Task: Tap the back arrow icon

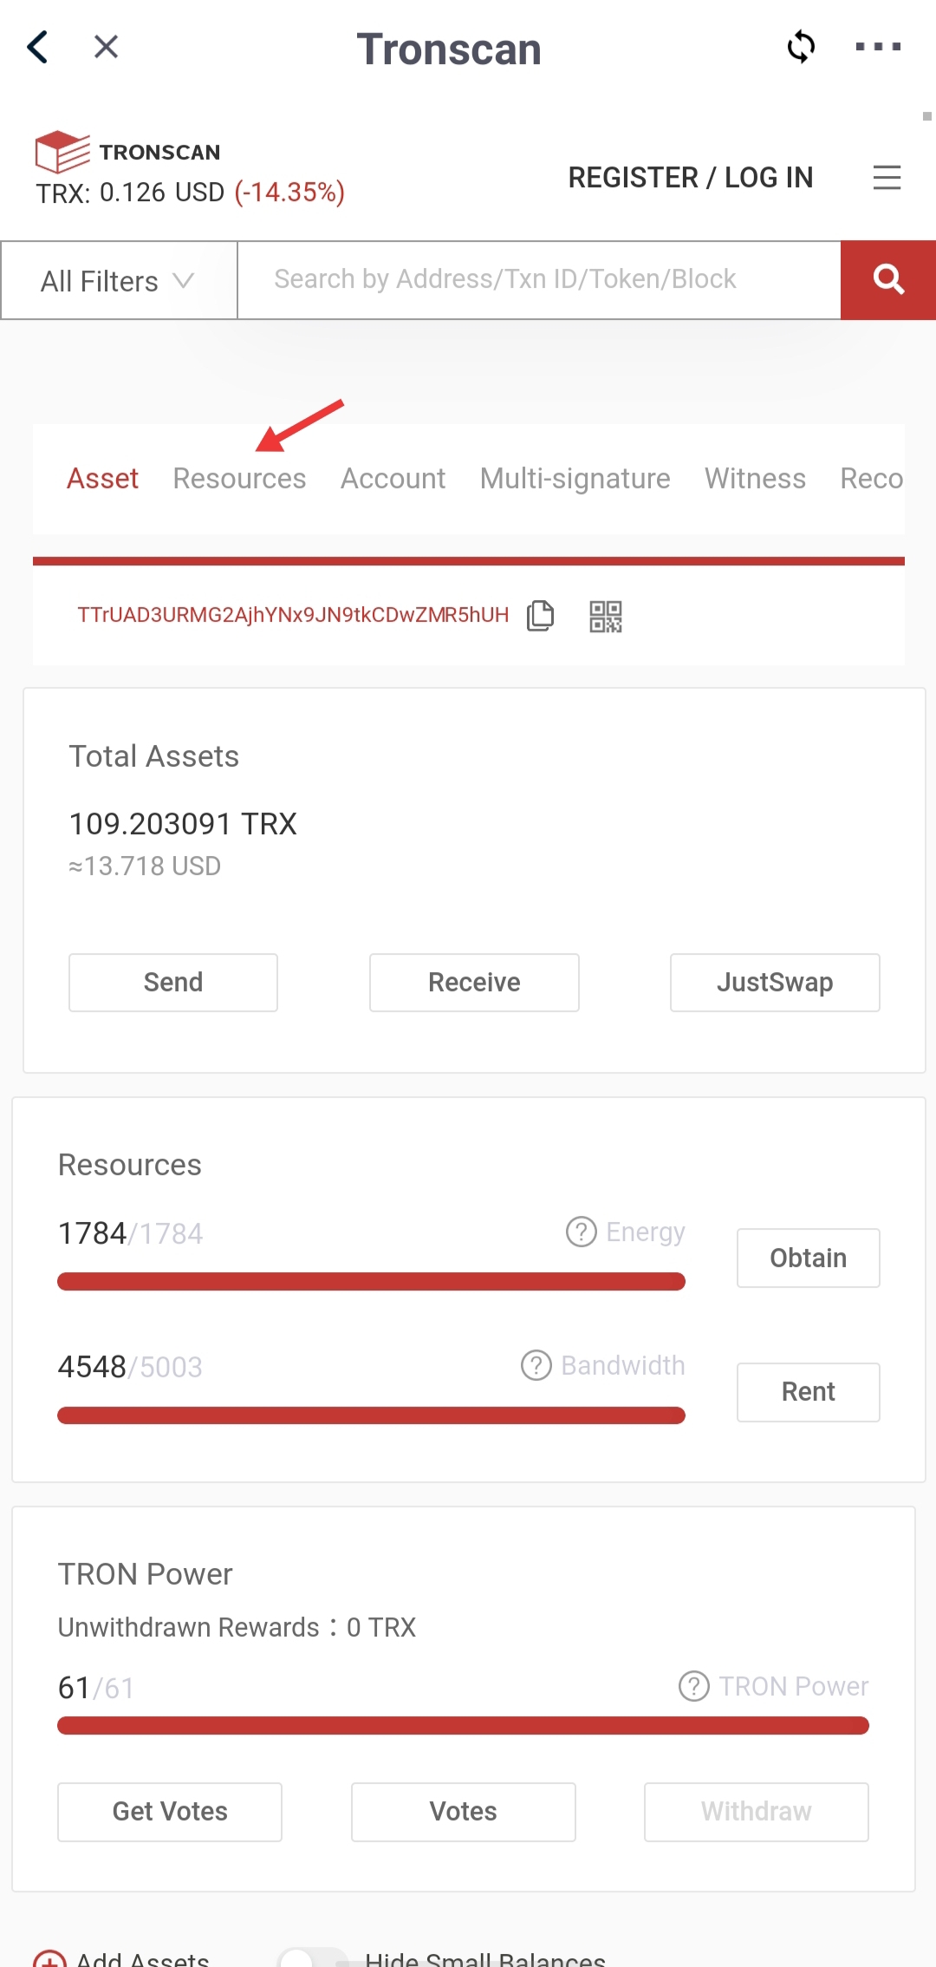Action: point(37,47)
